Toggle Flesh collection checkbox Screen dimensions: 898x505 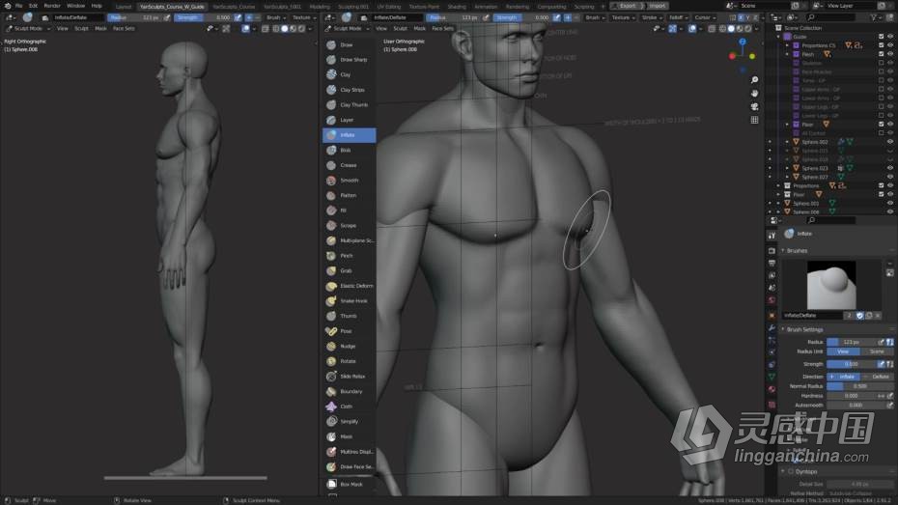click(x=881, y=54)
